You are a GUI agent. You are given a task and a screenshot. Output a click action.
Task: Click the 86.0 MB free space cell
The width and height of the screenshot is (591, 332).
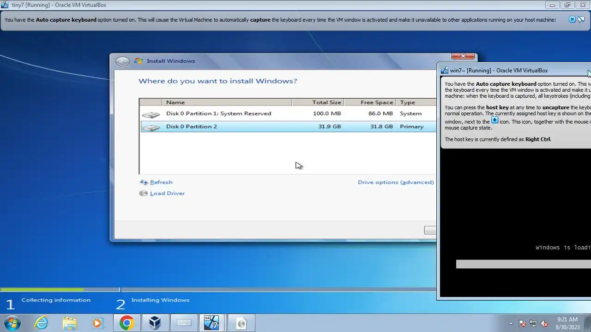[380, 113]
